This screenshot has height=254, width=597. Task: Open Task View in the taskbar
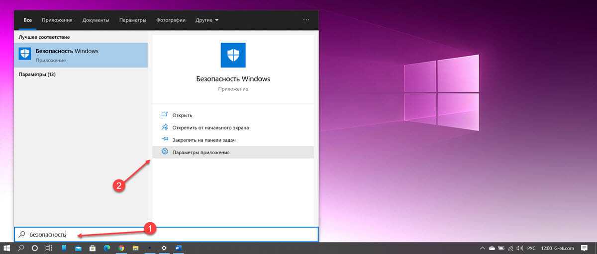pos(49,248)
